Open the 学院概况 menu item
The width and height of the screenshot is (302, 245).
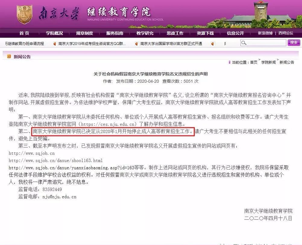tap(54, 33)
